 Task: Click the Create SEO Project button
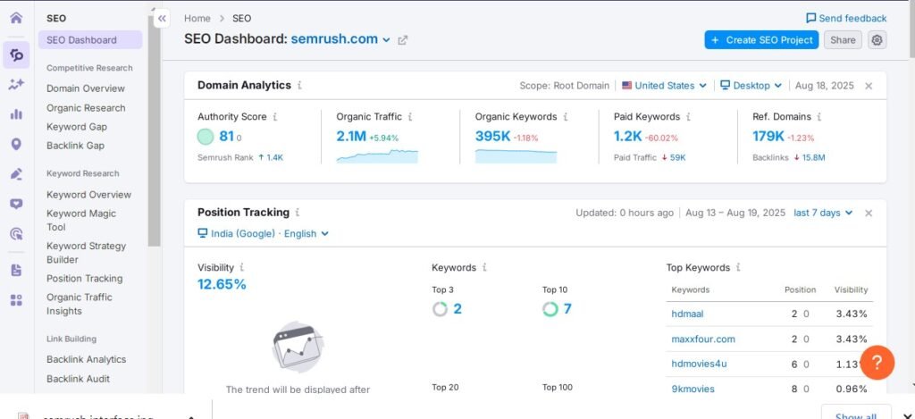click(x=761, y=40)
